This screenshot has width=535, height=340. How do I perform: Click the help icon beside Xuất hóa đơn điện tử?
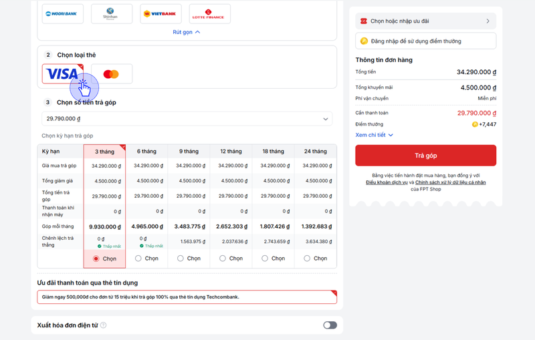(104, 325)
